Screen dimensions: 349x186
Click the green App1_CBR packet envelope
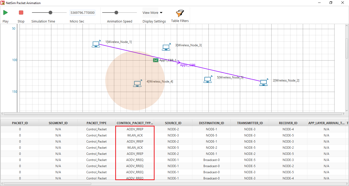click(x=156, y=60)
